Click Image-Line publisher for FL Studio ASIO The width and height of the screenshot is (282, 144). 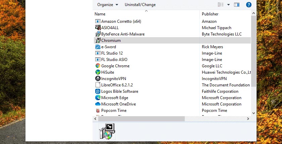pos(212,59)
